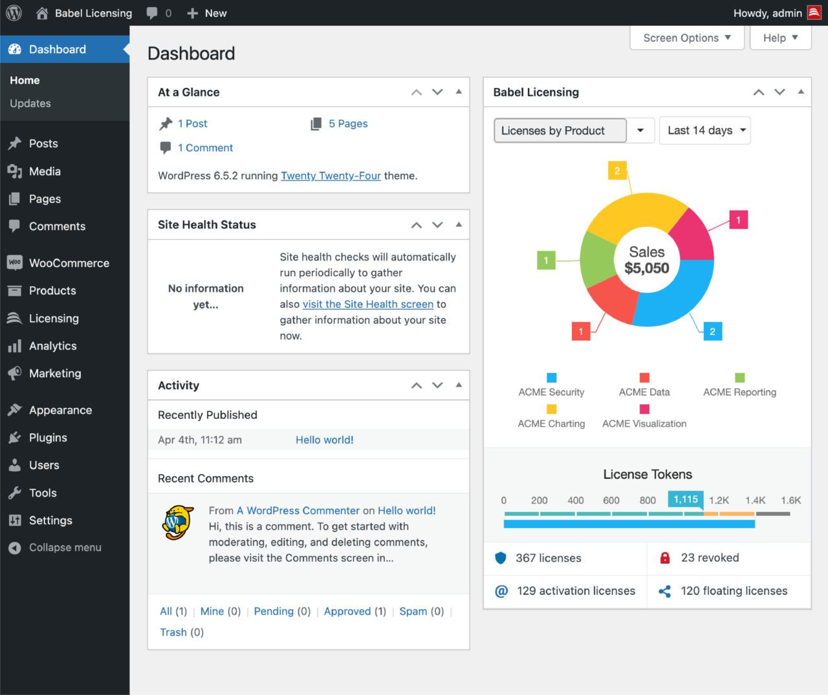Click the WordPress logo in the admin bar

click(x=14, y=12)
